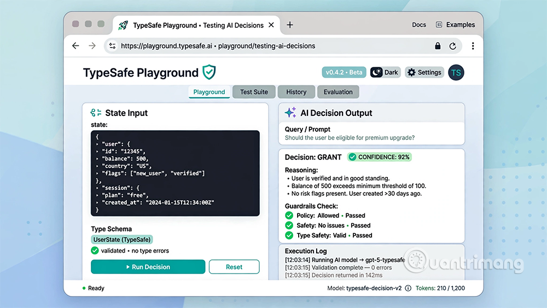
Task: Click the CONFIDENCE: 92% badge
Action: tap(380, 157)
